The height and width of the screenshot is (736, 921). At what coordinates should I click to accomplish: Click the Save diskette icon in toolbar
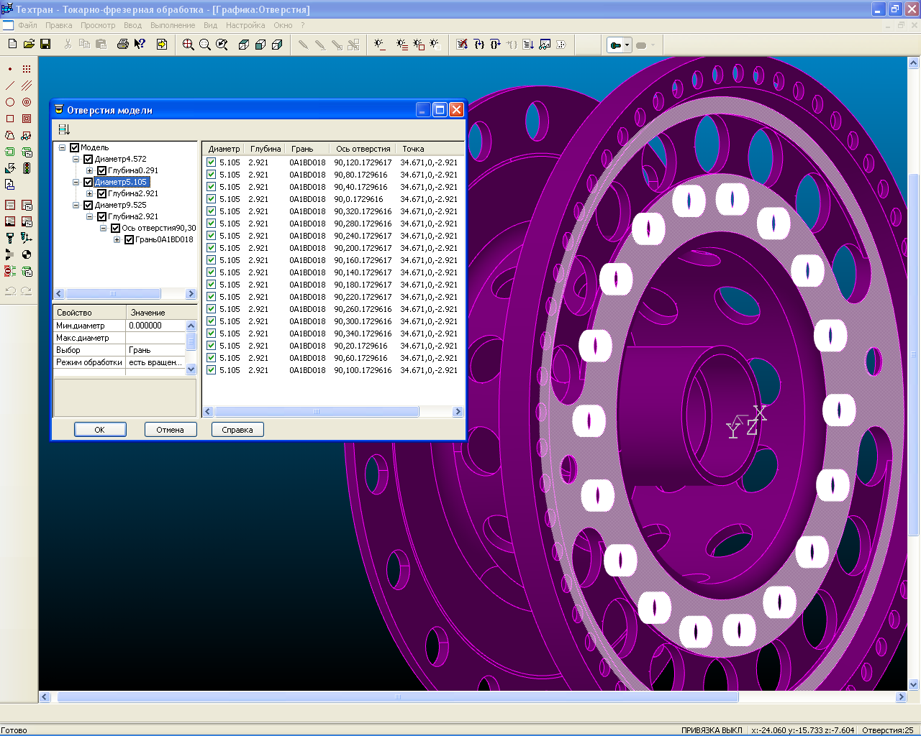pos(45,45)
